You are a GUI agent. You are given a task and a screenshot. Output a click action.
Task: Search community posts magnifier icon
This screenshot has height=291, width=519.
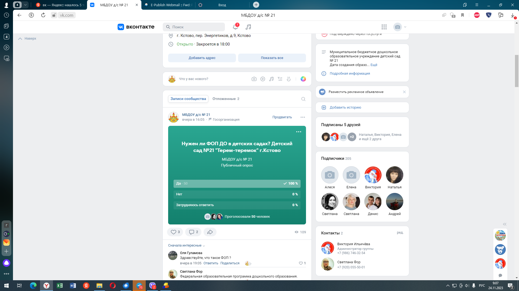click(303, 99)
